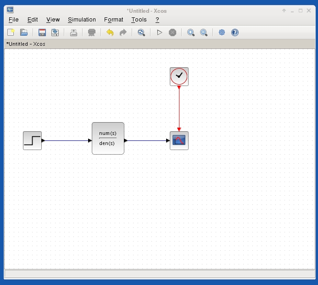Select the num(s)/den(s) transfer function block
The width and height of the screenshot is (318, 285).
tap(108, 139)
